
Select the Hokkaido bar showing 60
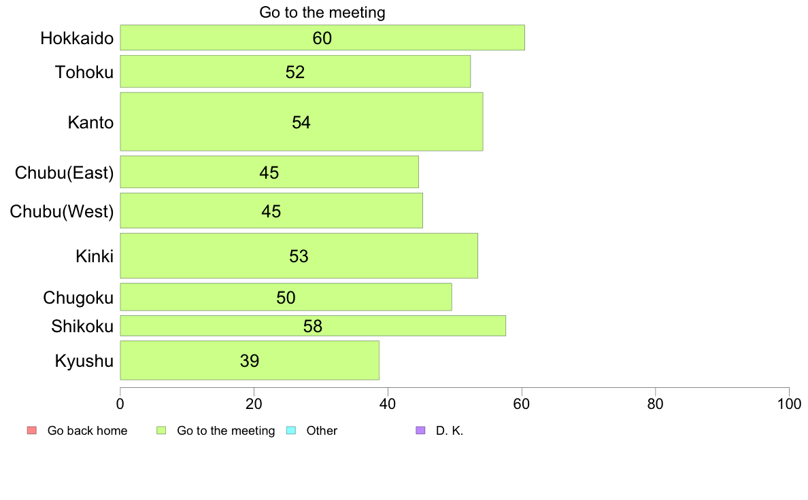(x=322, y=37)
